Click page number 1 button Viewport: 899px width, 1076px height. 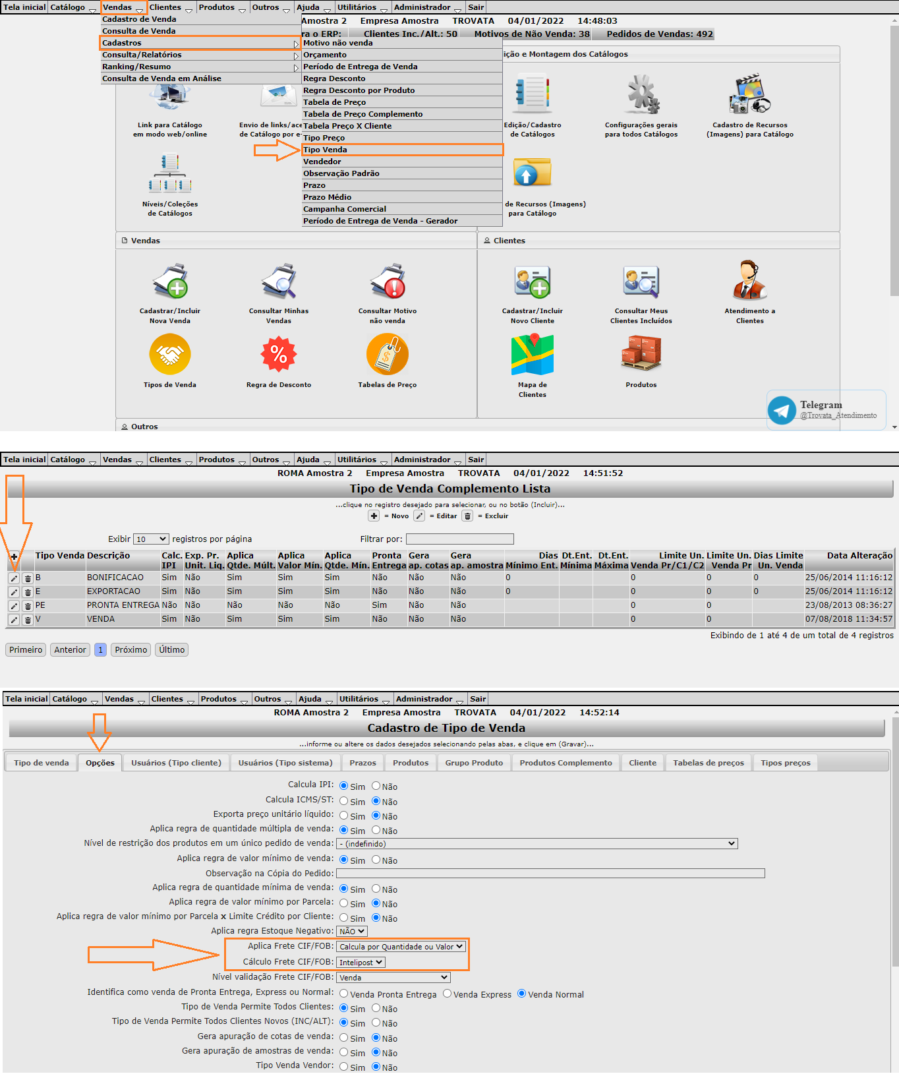click(100, 650)
